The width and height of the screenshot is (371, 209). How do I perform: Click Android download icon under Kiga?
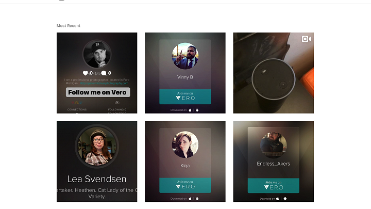(x=197, y=198)
